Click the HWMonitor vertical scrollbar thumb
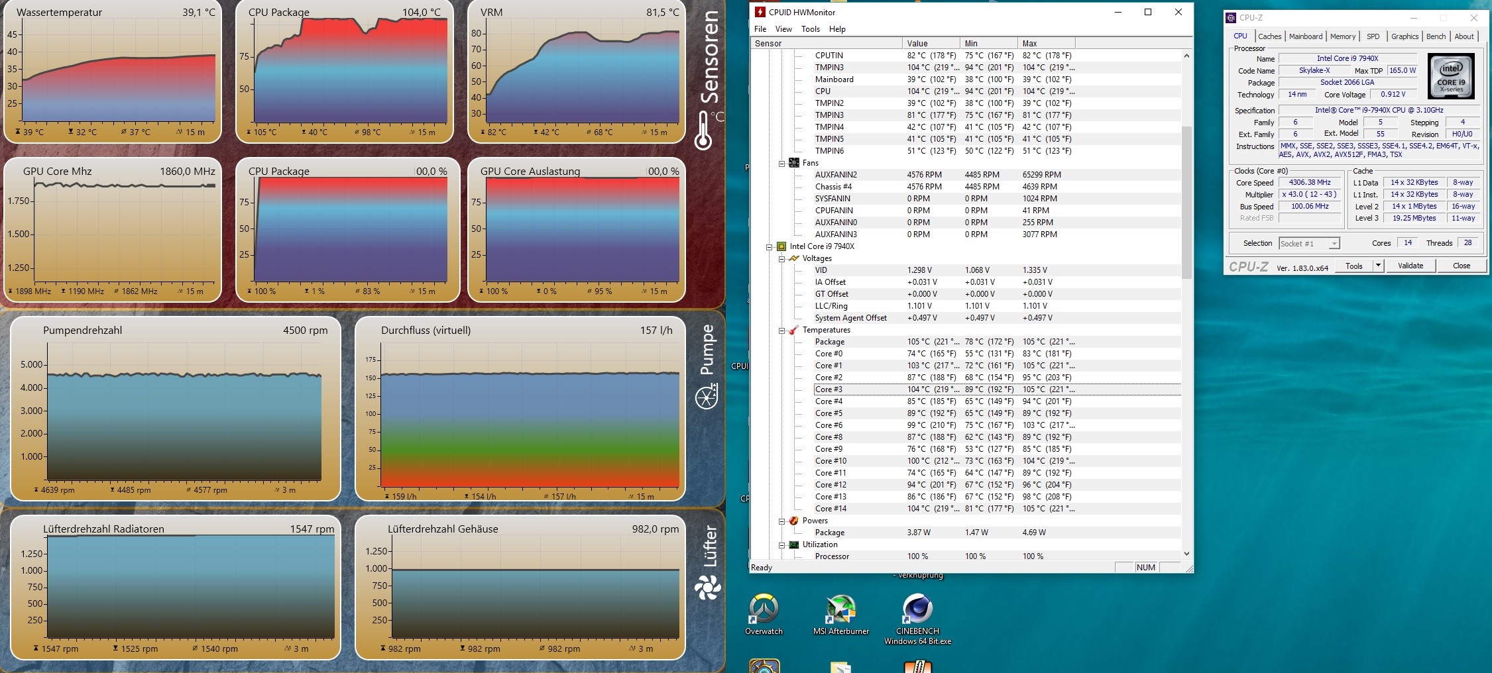The height and width of the screenshot is (673, 1492). tap(1186, 201)
